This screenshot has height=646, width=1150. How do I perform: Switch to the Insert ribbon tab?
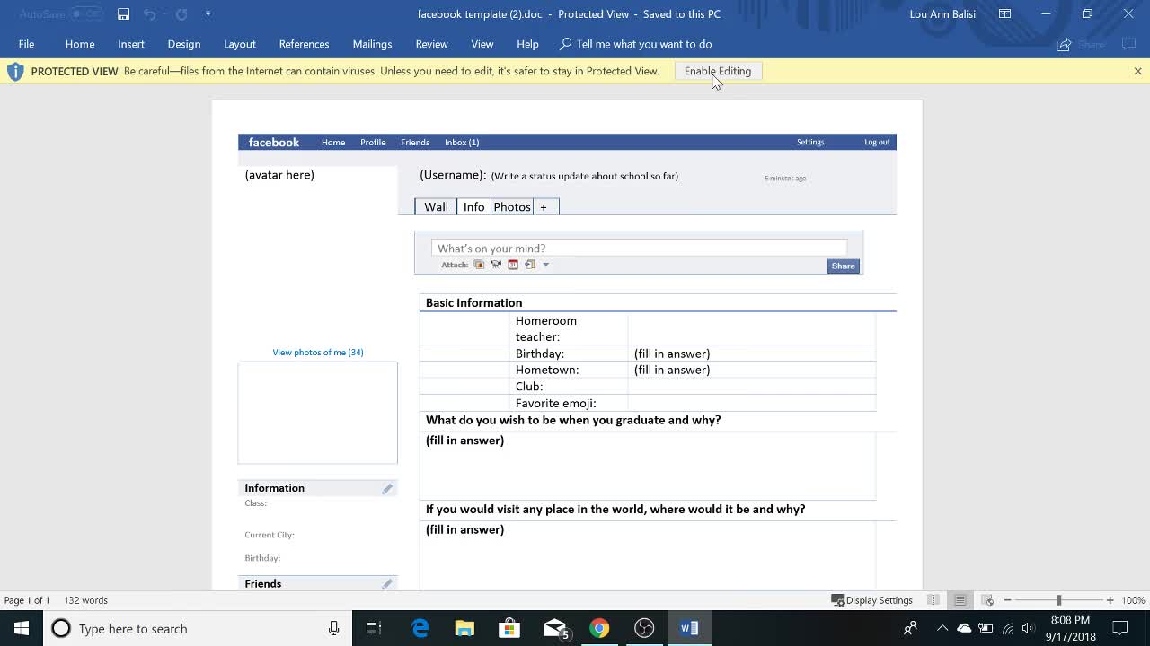coord(131,44)
